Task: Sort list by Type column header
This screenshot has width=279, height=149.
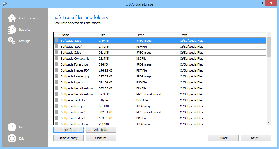Action: (x=158, y=35)
